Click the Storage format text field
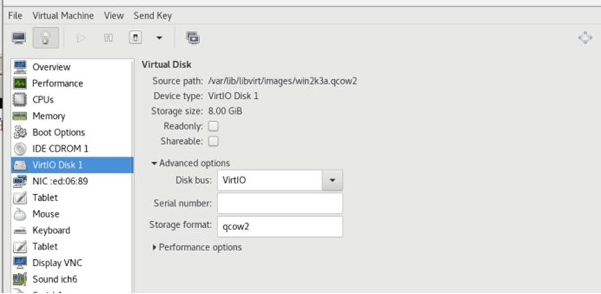This screenshot has width=601, height=294. 280,226
